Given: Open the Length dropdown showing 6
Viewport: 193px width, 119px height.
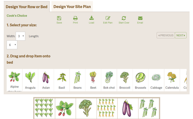Looking at the screenshot, I should (12, 45).
